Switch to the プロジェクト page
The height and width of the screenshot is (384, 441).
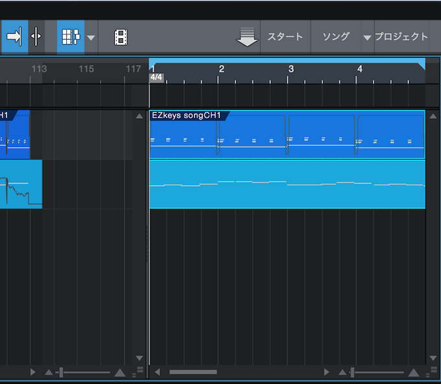click(401, 36)
